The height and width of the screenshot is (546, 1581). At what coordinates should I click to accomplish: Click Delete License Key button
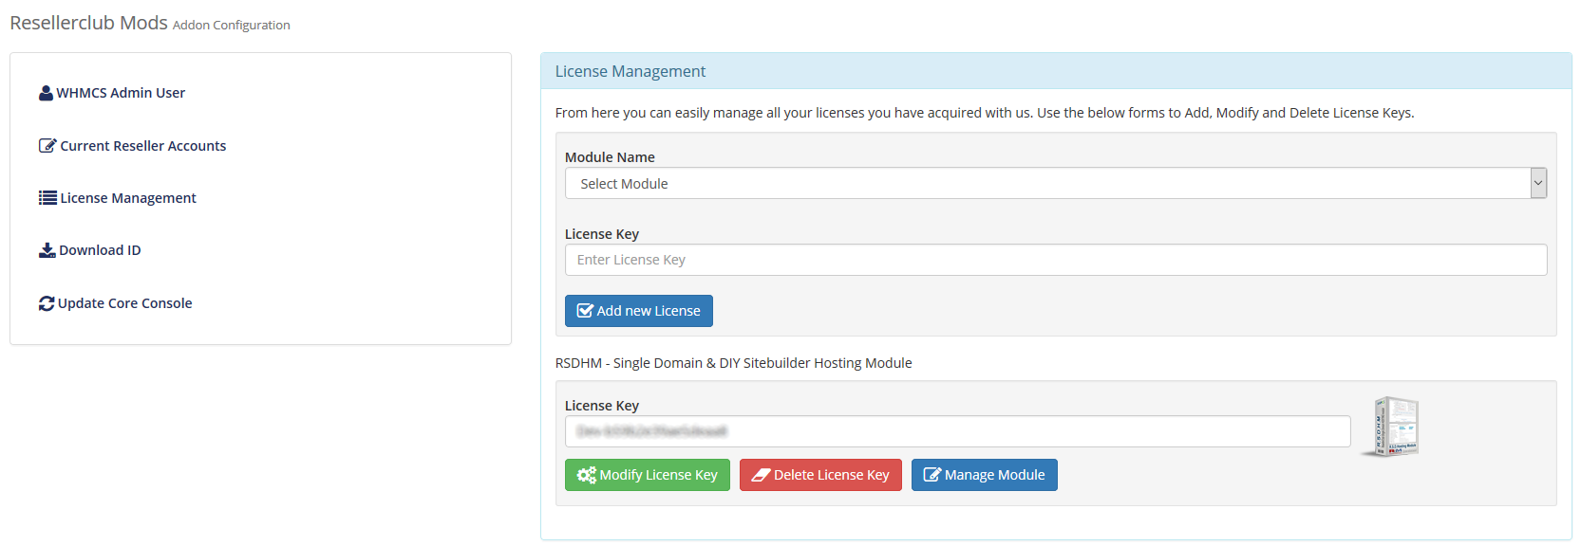pos(820,475)
